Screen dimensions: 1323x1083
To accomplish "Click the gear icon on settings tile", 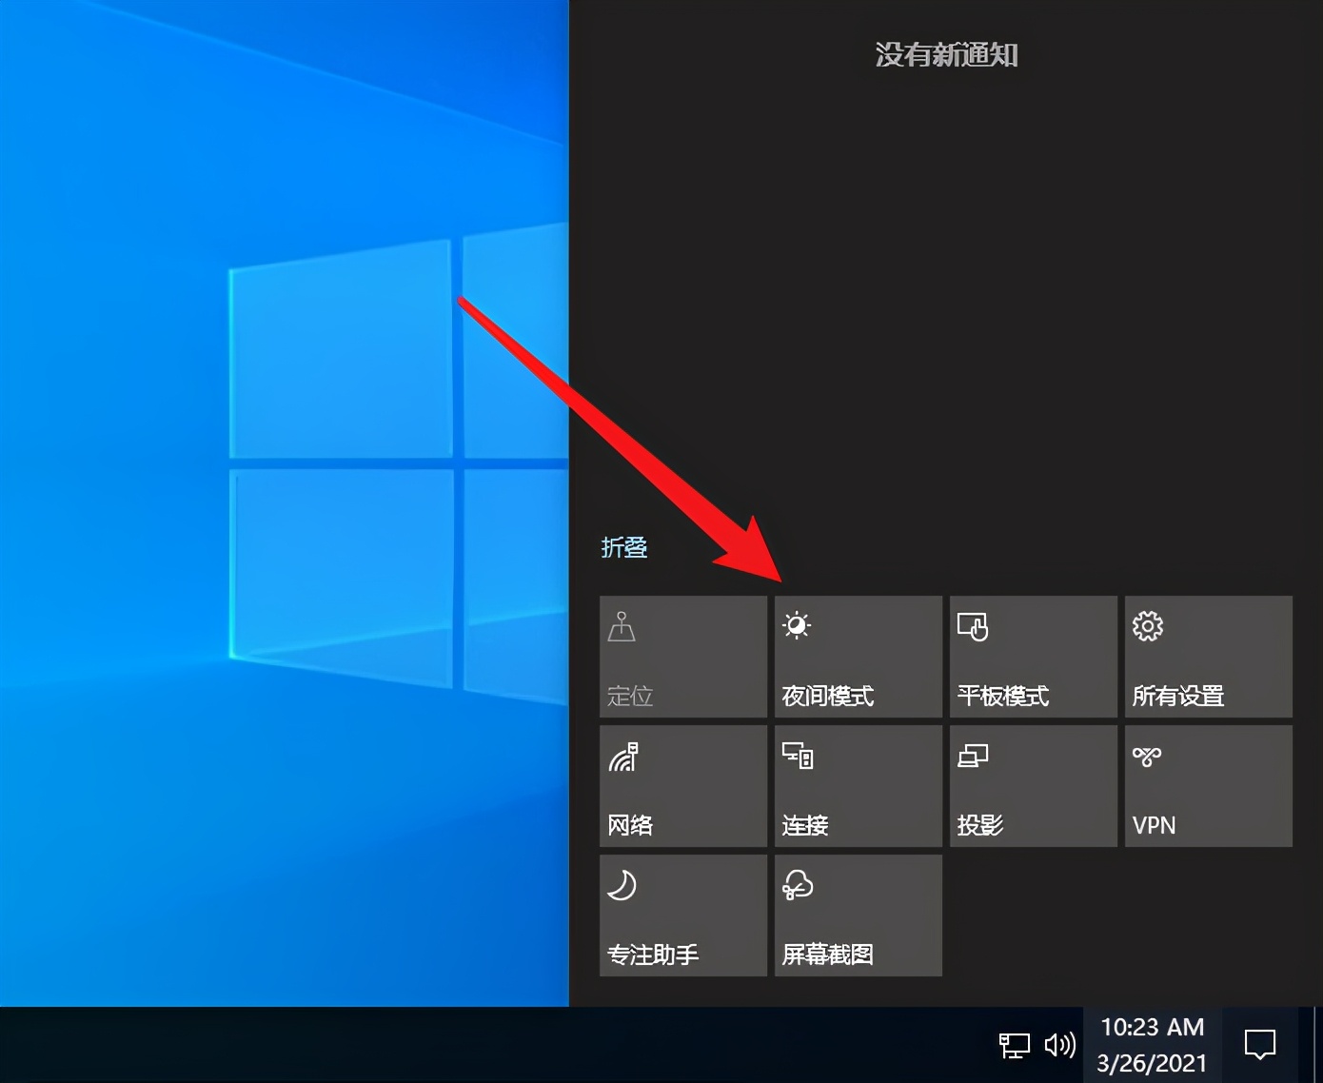I will [x=1147, y=625].
